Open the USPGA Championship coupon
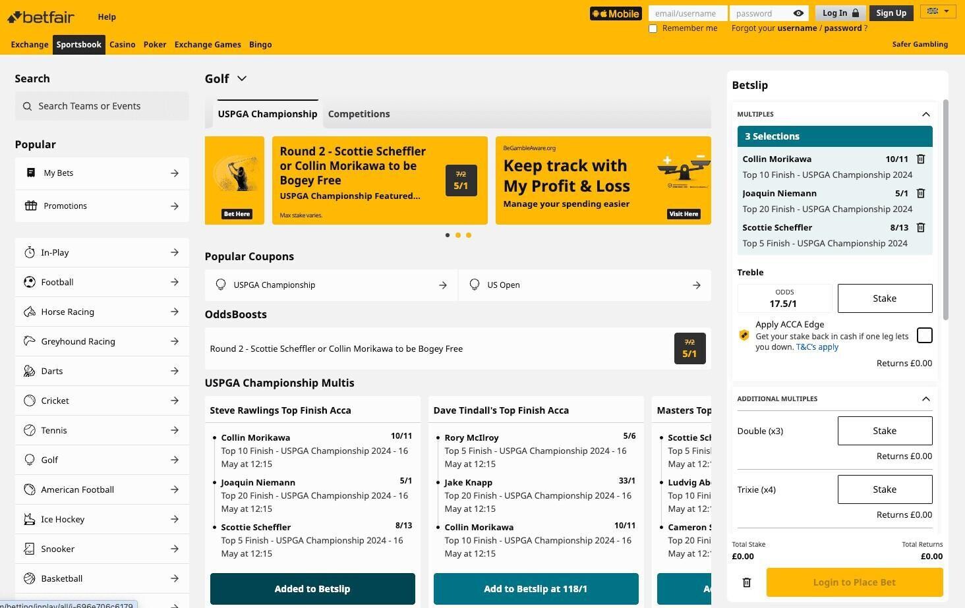Viewport: 965px width, 608px height. click(332, 285)
